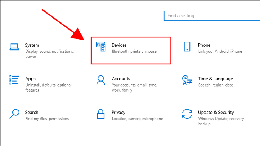The image size is (260, 146).
Task: Click the Find my files, permissions description
Action: point(47,119)
